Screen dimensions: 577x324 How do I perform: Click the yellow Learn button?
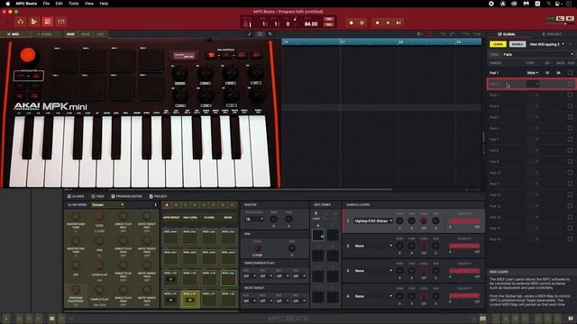pos(498,44)
